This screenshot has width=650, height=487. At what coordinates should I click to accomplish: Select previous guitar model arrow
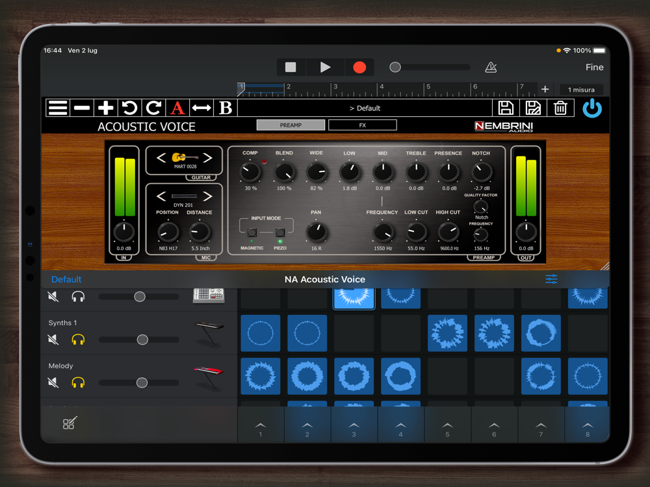(161, 157)
